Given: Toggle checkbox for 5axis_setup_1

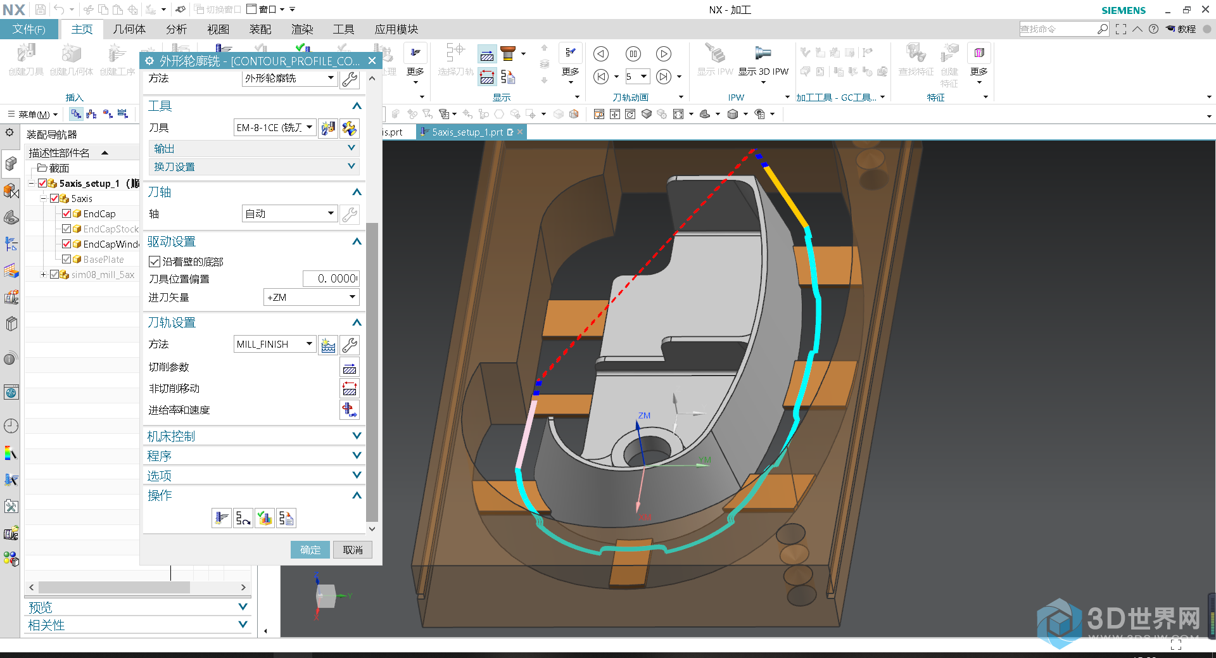Looking at the screenshot, I should [x=42, y=184].
